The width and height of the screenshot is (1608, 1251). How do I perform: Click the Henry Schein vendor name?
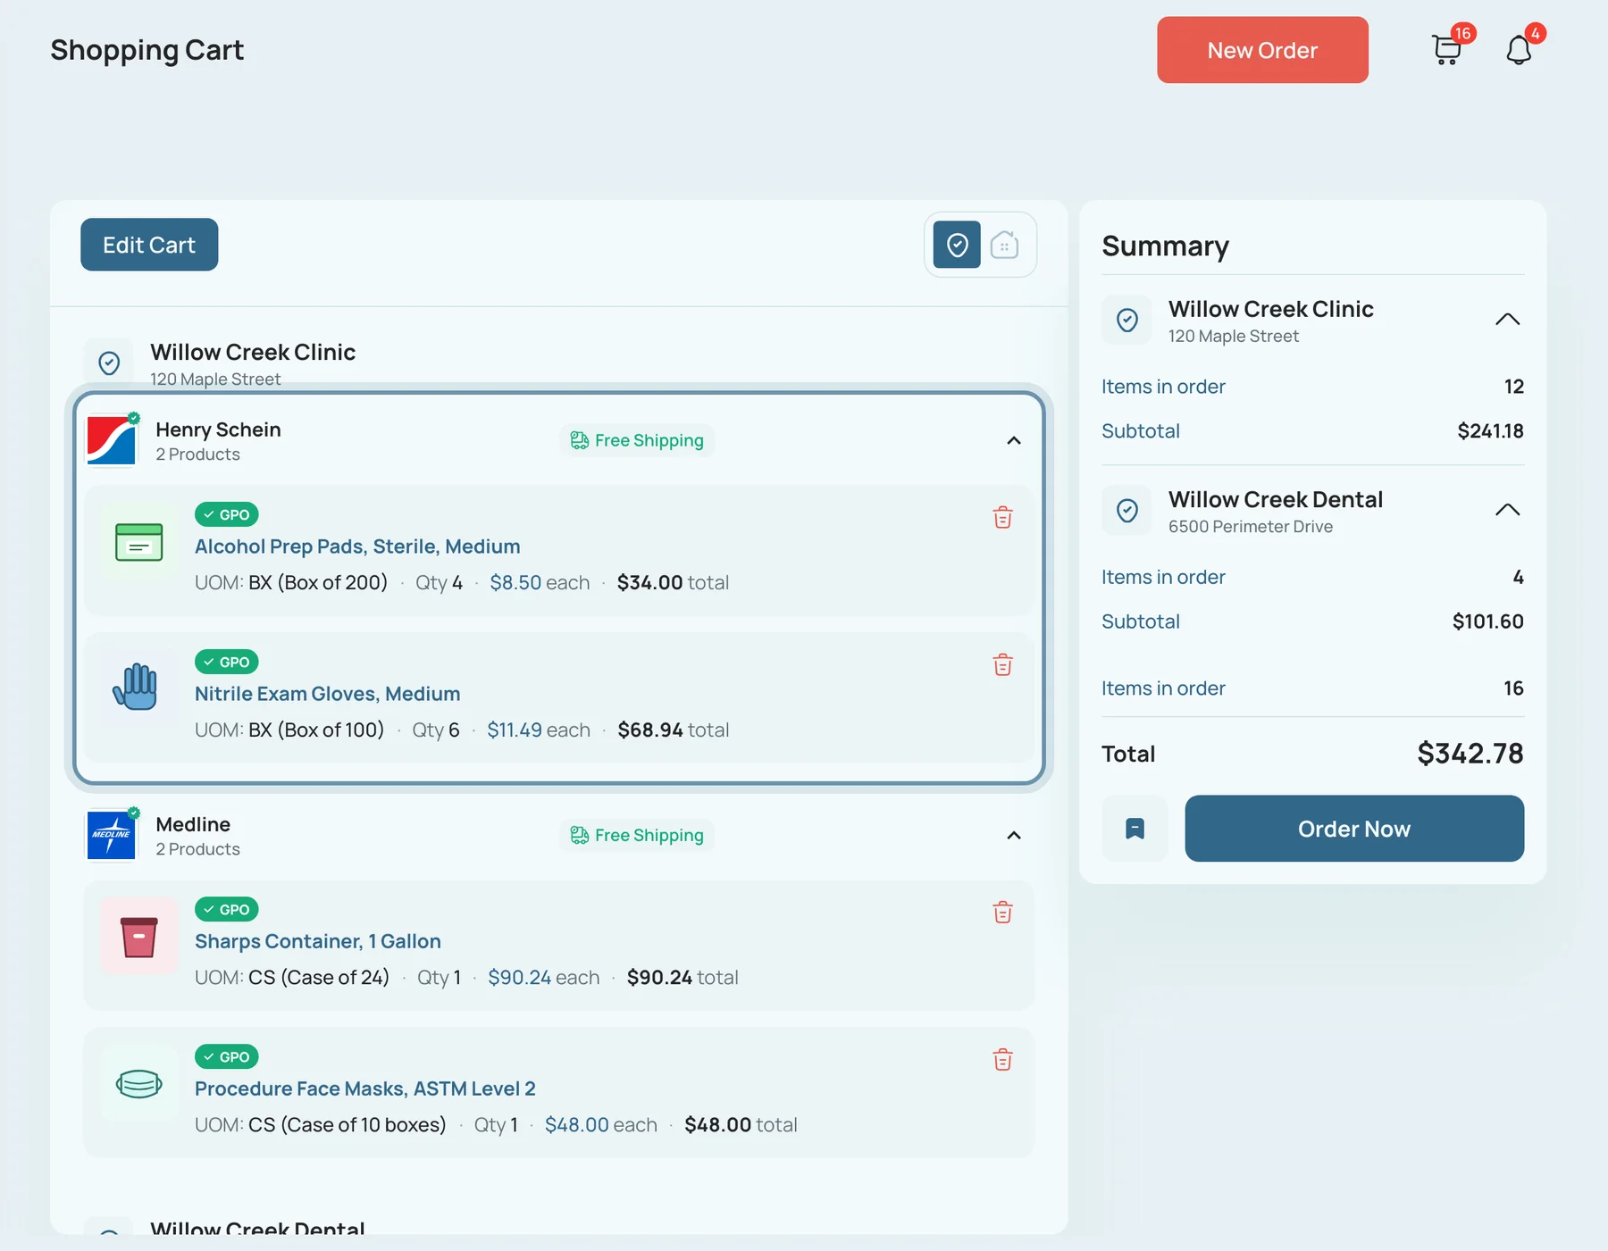(x=218, y=430)
